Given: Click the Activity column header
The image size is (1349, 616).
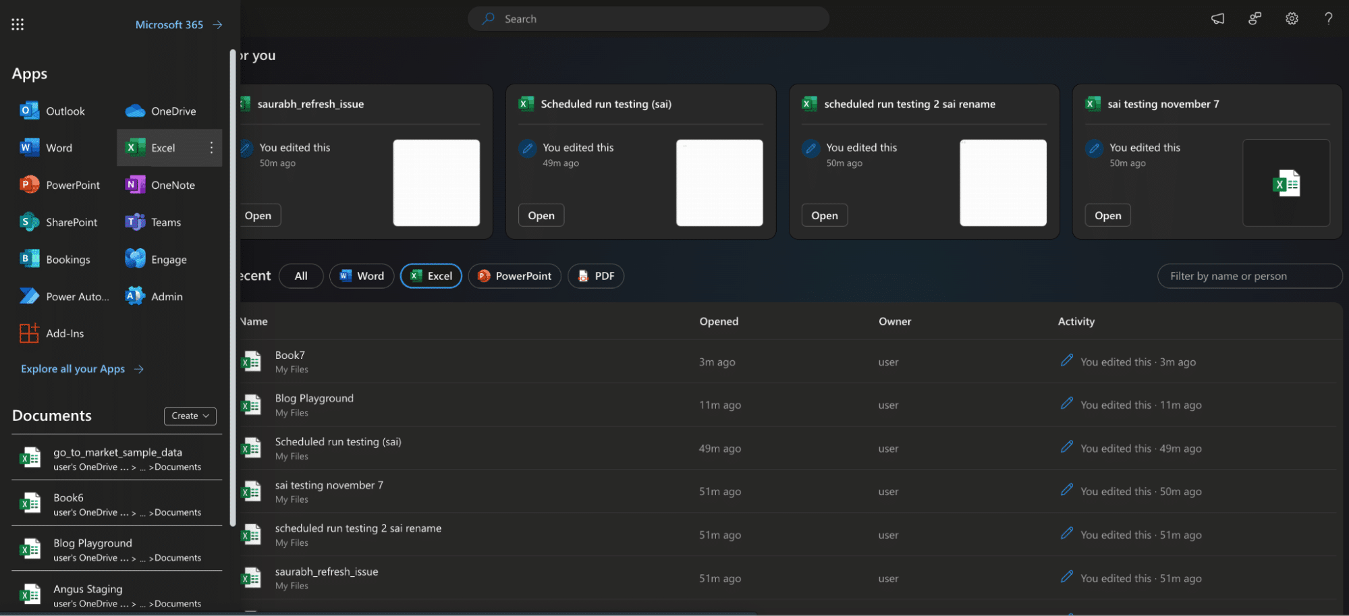Looking at the screenshot, I should 1076,321.
